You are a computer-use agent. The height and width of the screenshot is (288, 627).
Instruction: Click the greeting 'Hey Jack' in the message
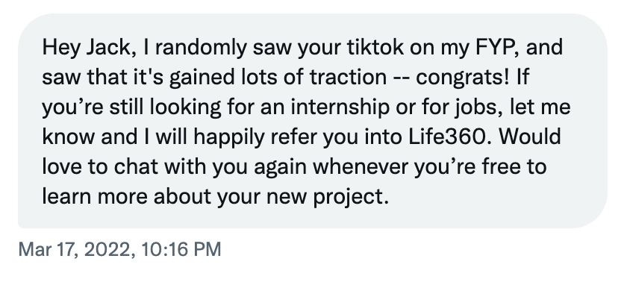(86, 48)
